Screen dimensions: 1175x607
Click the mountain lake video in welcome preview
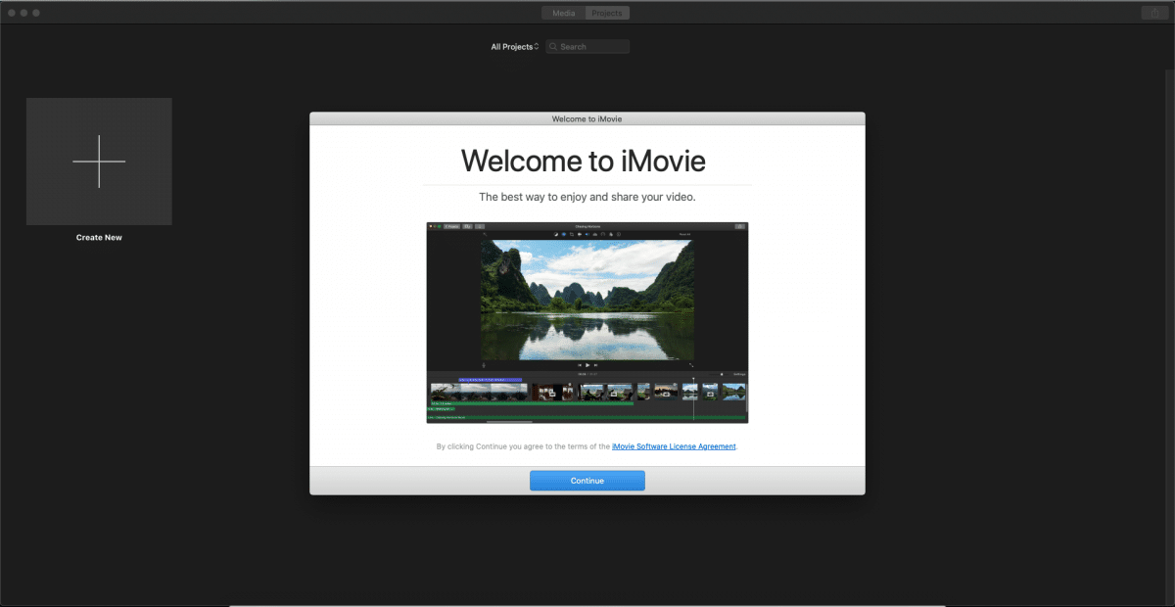tap(587, 299)
